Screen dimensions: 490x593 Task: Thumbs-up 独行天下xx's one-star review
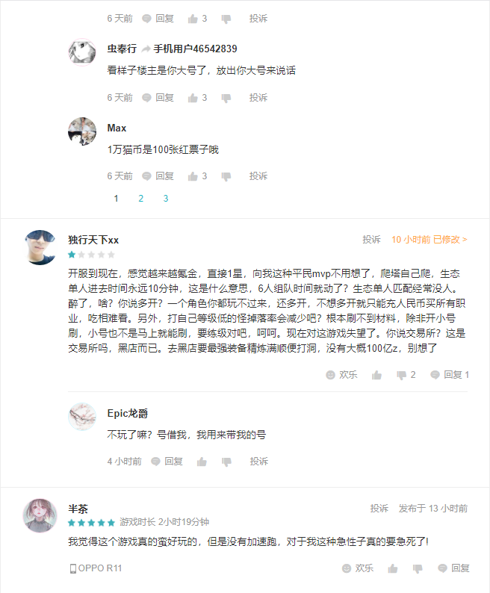click(x=377, y=375)
